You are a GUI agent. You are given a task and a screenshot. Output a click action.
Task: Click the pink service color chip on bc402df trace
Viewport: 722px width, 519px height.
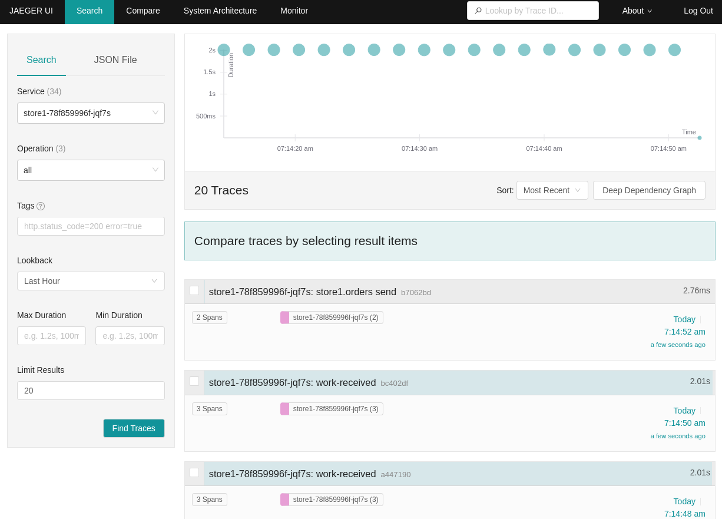coord(284,409)
